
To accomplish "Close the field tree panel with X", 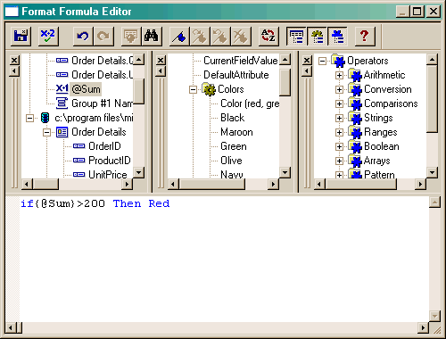I will click(x=14, y=61).
